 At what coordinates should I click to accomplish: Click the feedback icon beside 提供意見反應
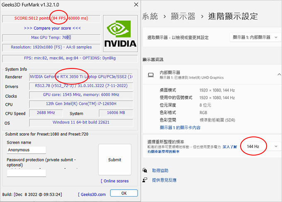145,180
